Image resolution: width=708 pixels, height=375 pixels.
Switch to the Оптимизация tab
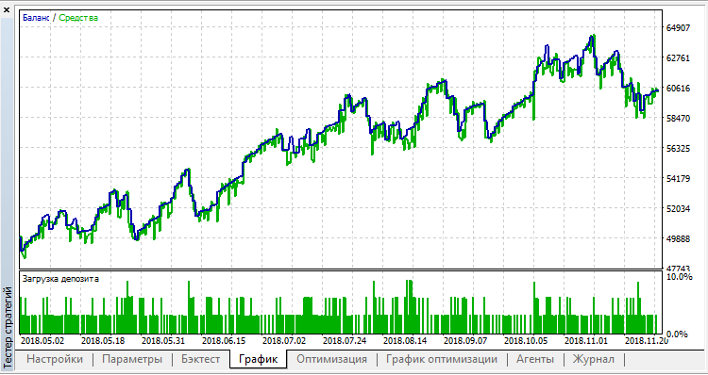tap(331, 359)
